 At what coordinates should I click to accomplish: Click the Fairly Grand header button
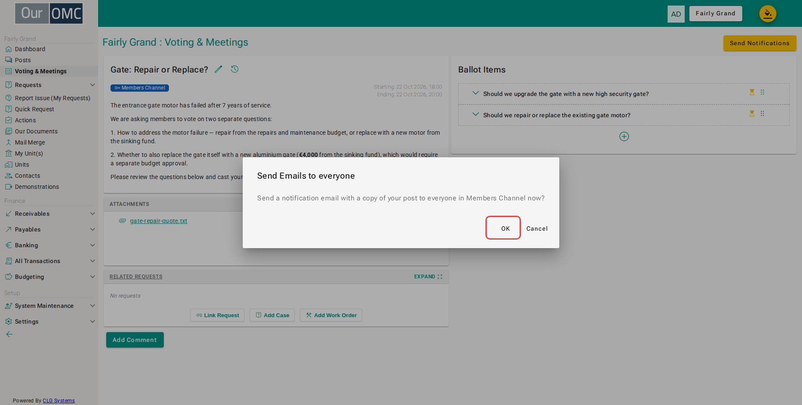(715, 14)
